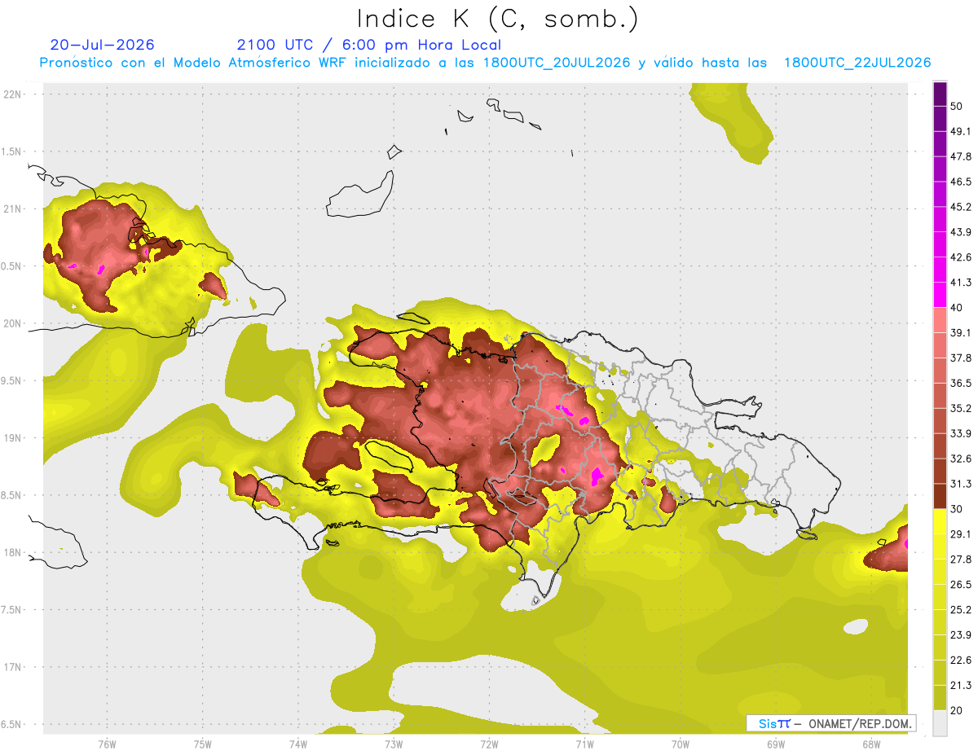This screenshot has width=978, height=755.
Task: Click the '76W' longitude axis label
Action: coord(107,744)
